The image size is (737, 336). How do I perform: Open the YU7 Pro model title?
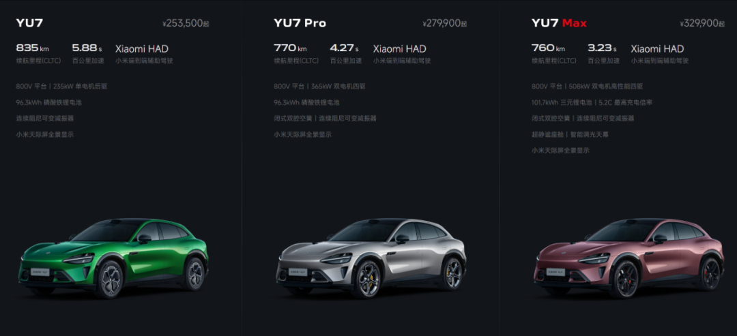pyautogui.click(x=300, y=23)
